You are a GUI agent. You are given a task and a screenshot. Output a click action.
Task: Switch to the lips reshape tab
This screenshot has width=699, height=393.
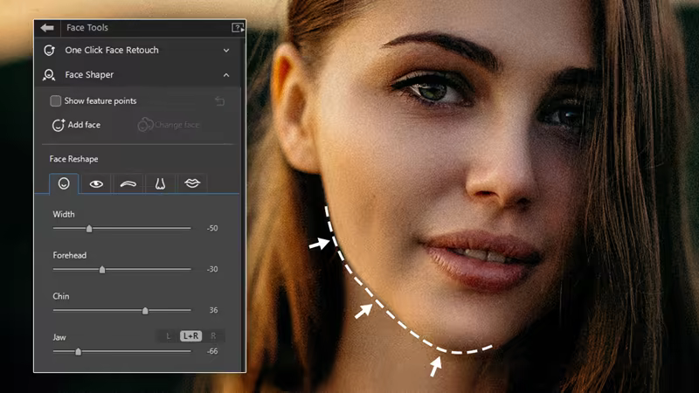point(192,183)
